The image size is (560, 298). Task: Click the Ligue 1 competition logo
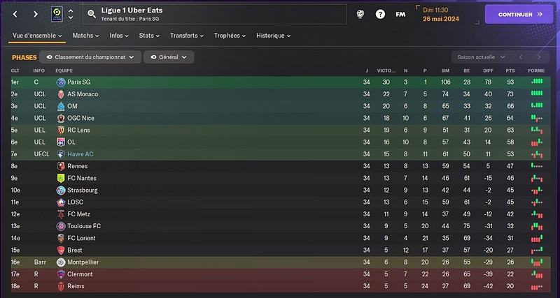click(x=57, y=14)
